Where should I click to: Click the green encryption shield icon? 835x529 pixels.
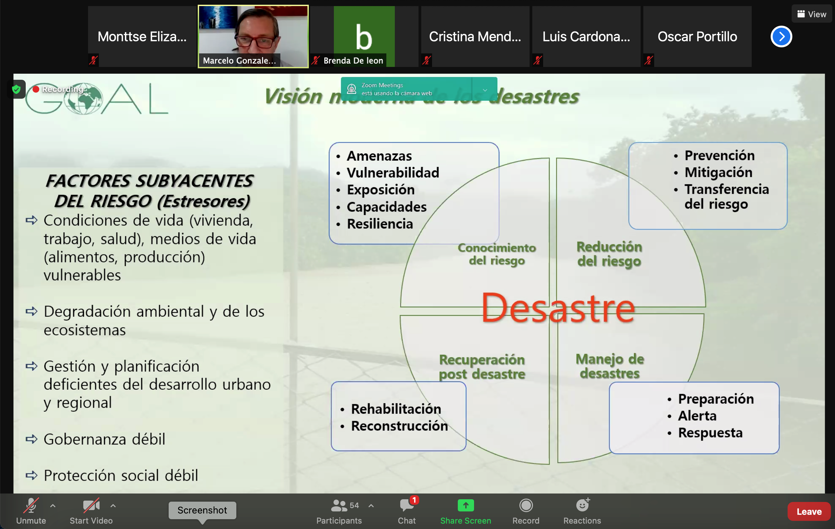[x=16, y=90]
